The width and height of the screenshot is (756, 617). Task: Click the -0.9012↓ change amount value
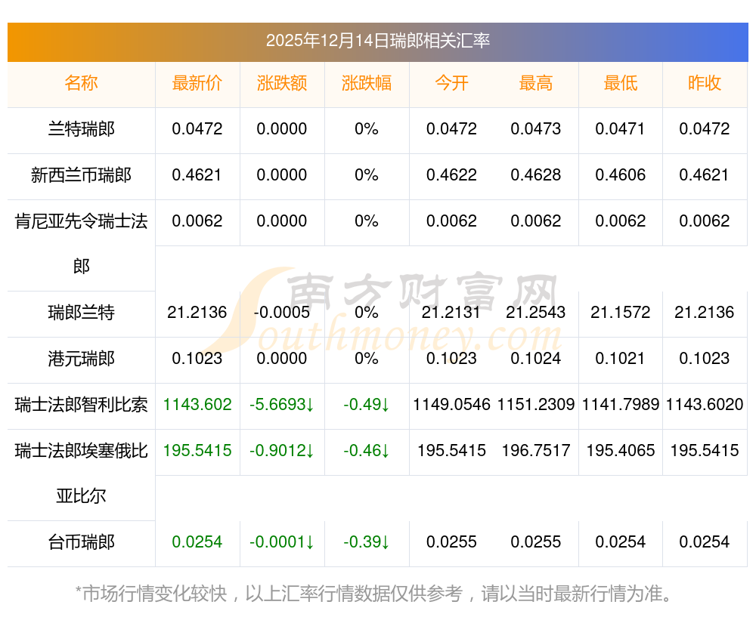click(282, 451)
